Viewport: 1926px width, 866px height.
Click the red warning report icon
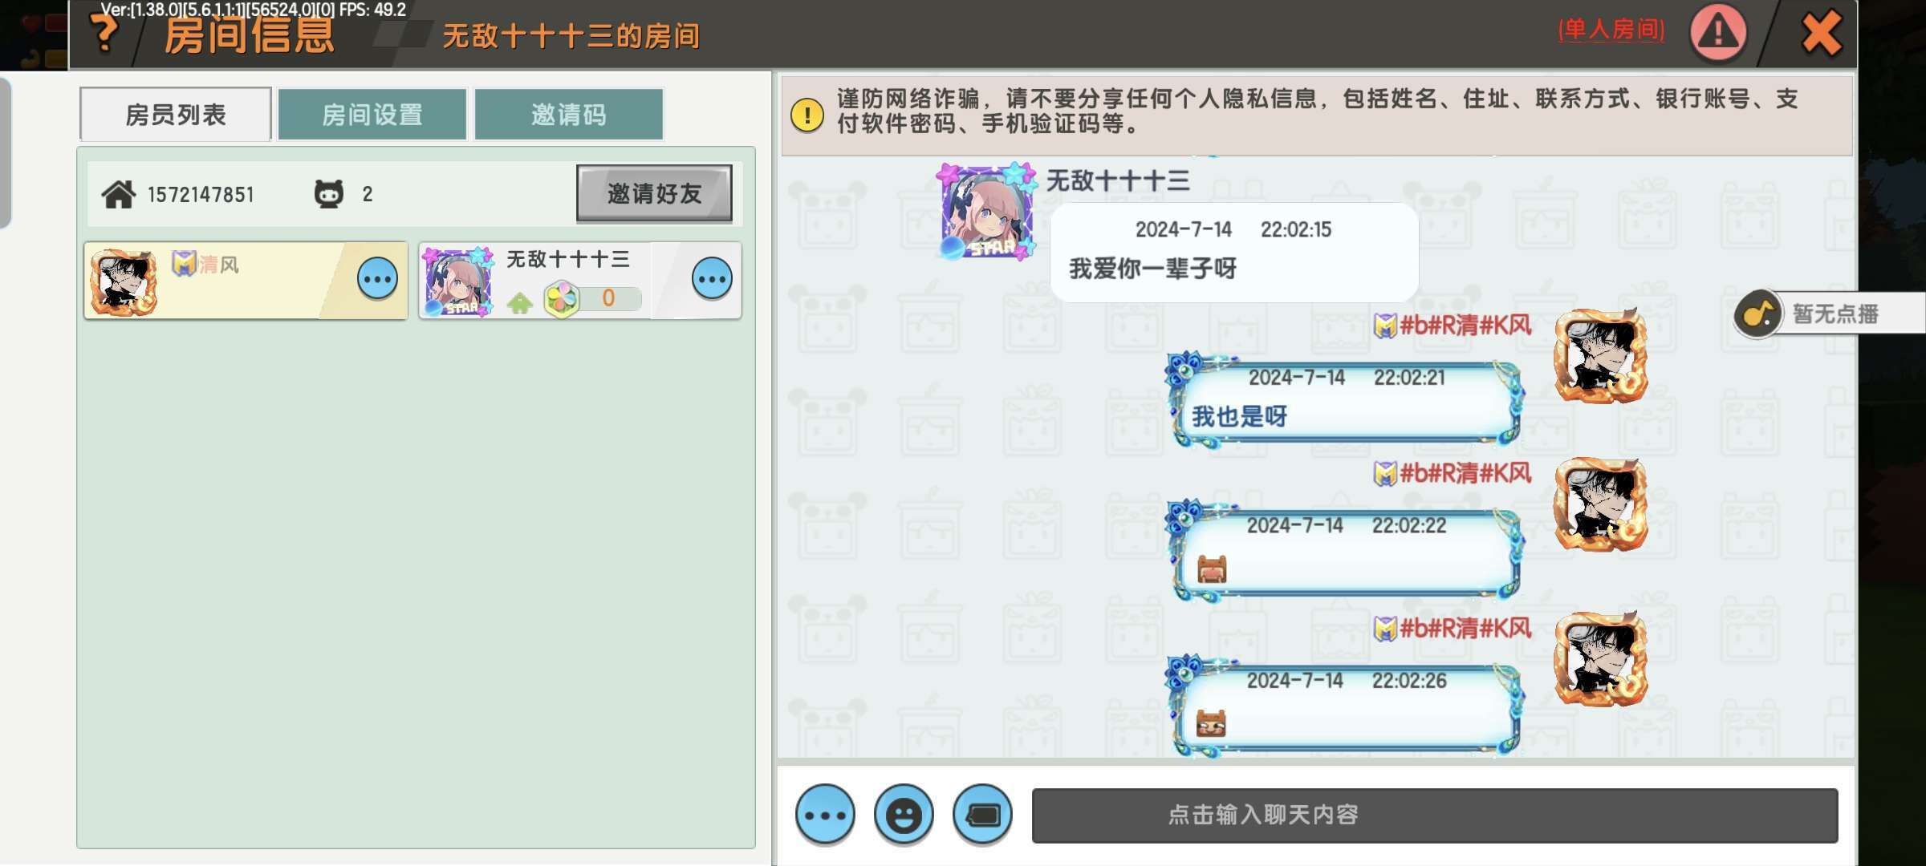pos(1718,33)
